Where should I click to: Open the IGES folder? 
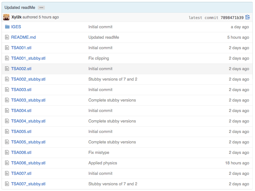coord(16,27)
